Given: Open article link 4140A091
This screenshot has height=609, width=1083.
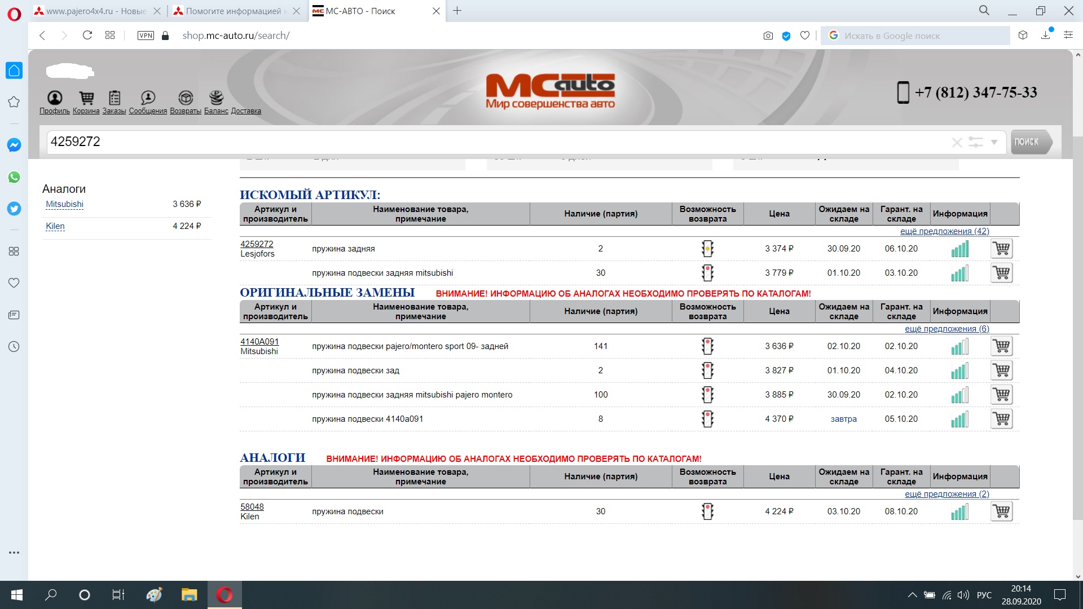Looking at the screenshot, I should (259, 342).
